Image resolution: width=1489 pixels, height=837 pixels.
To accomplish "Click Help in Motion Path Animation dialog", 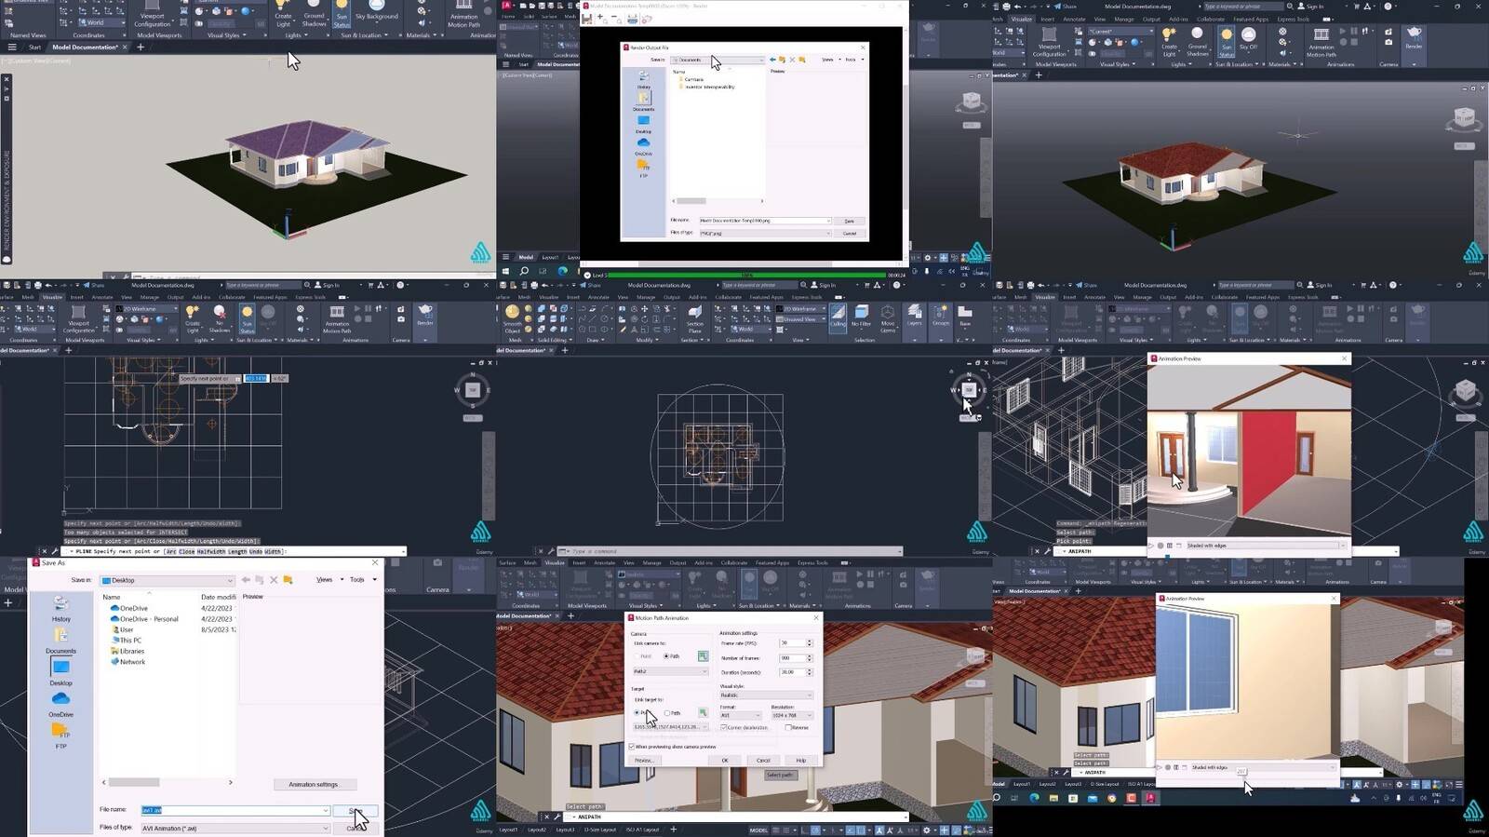I will click(x=800, y=760).
